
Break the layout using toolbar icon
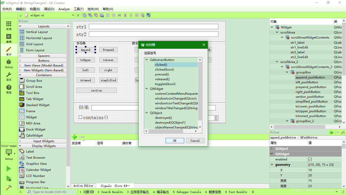(x=143, y=15)
